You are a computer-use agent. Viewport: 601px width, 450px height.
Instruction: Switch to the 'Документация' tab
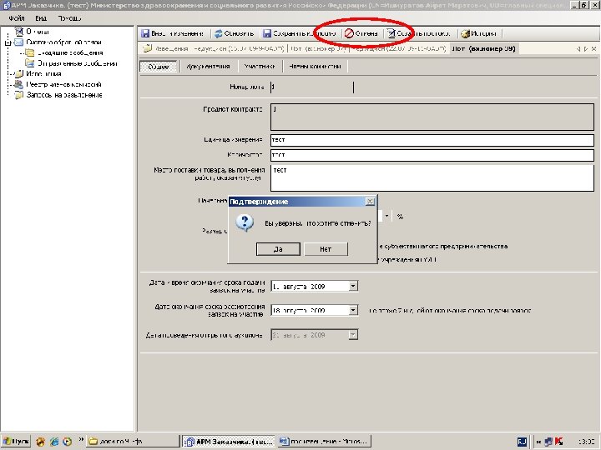click(x=208, y=66)
